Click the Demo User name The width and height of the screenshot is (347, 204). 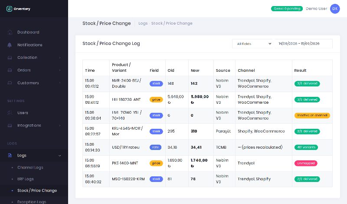coord(317,9)
